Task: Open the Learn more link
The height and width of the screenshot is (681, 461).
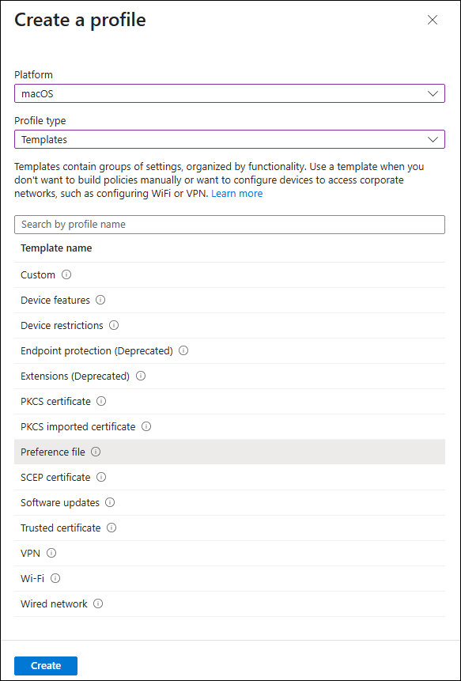Action: 236,194
